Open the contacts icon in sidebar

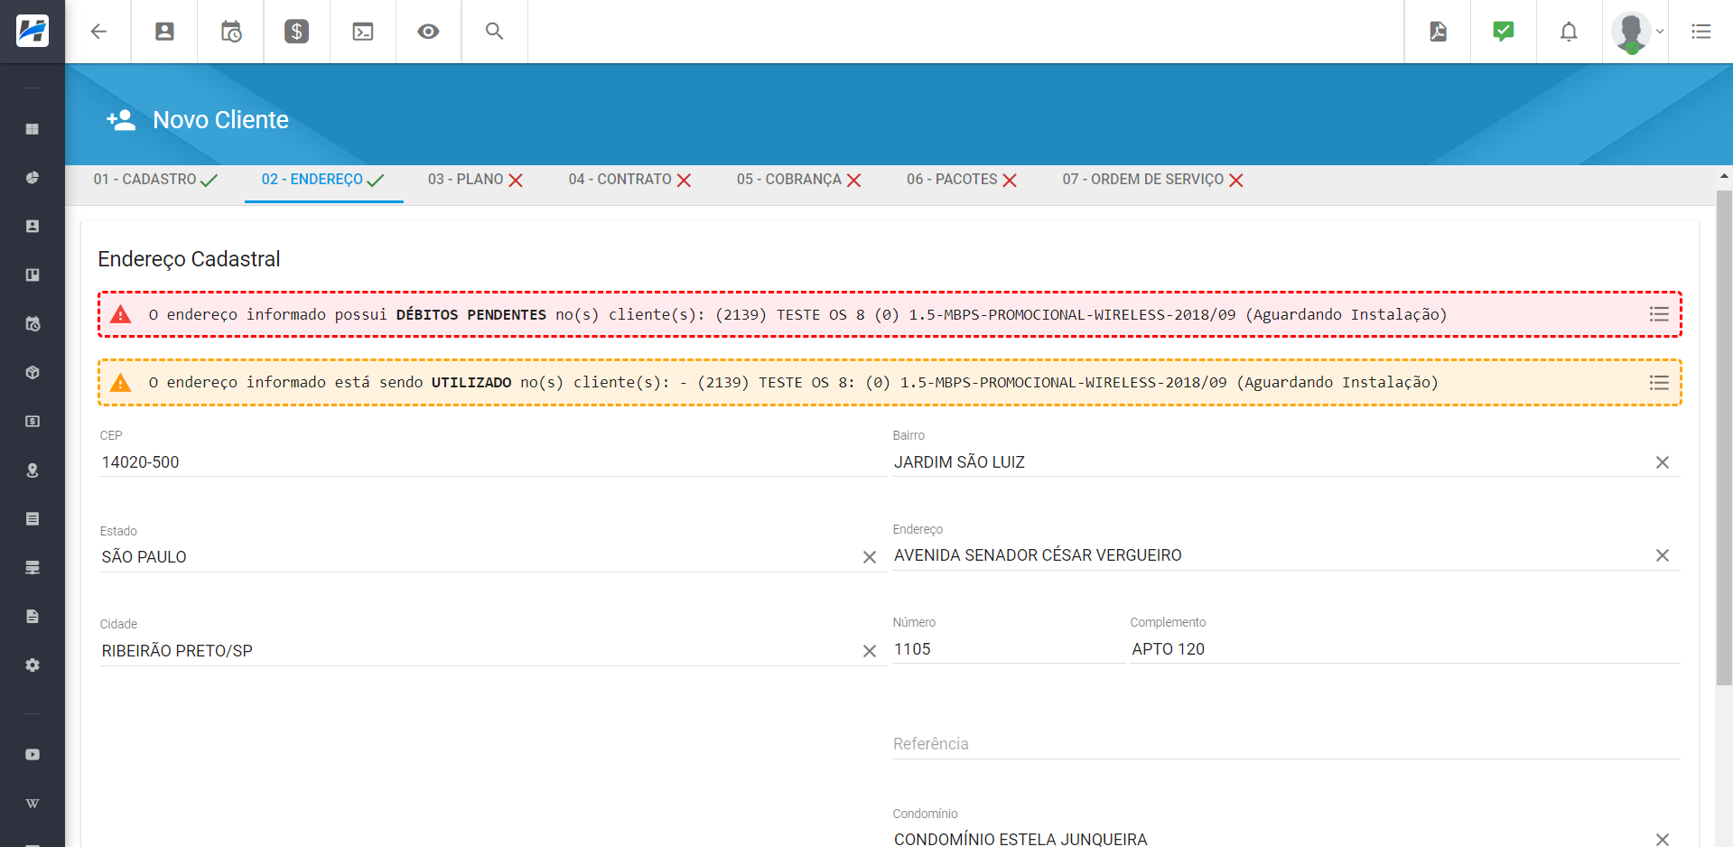tap(33, 227)
